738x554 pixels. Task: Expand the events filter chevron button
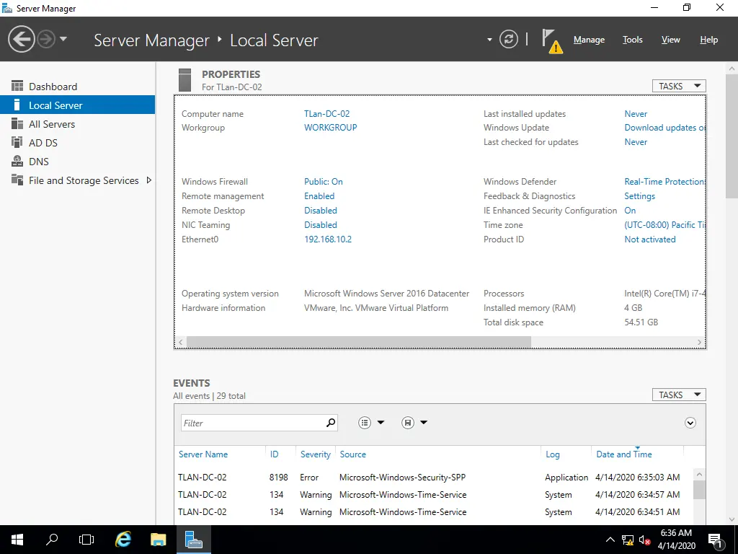click(x=690, y=423)
